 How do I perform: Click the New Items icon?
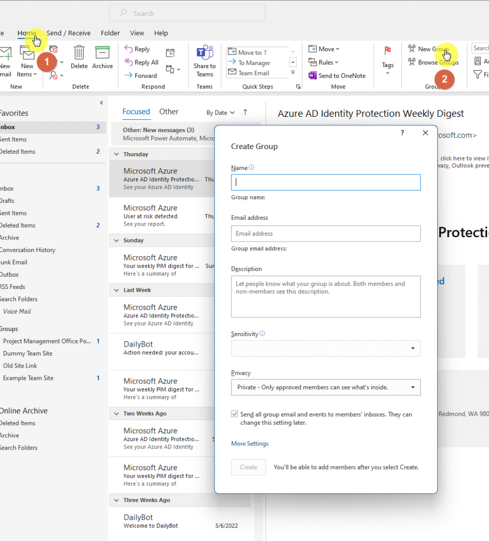[27, 53]
